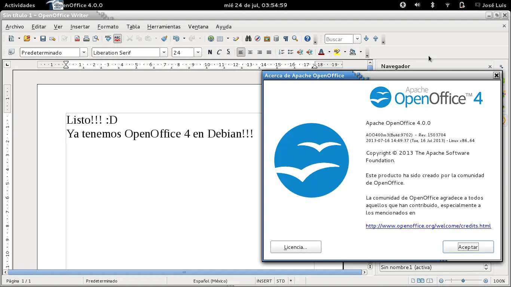This screenshot has height=287, width=511.
Task: Export directly as PDF
Action: tap(77, 38)
